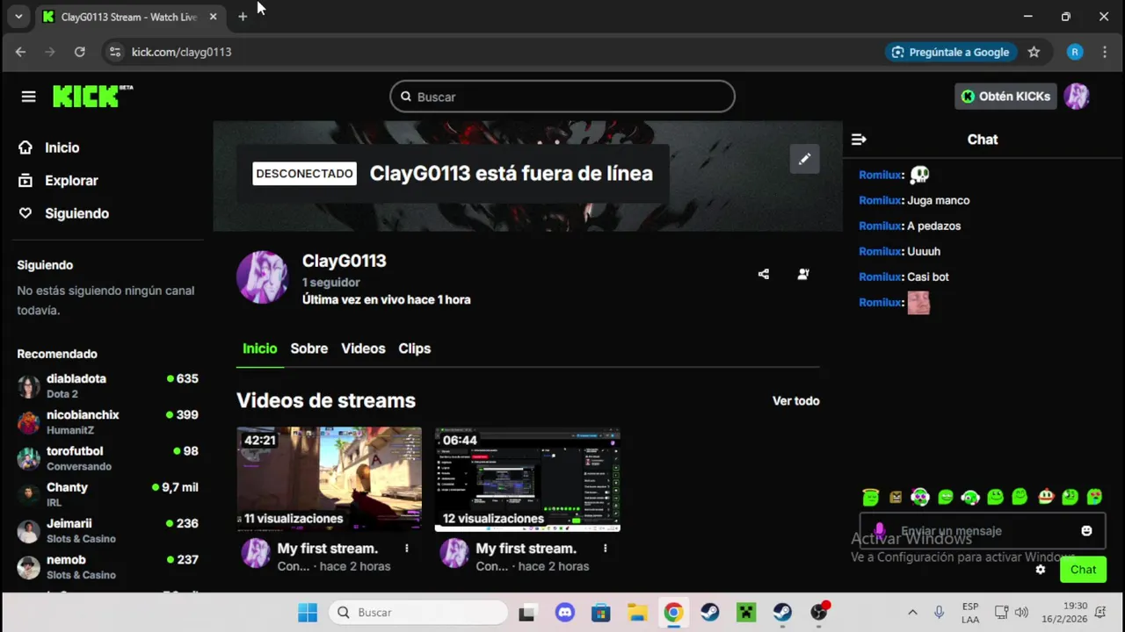Open options menu of 12-views video
Screen dimensions: 1125x632
pos(605,549)
